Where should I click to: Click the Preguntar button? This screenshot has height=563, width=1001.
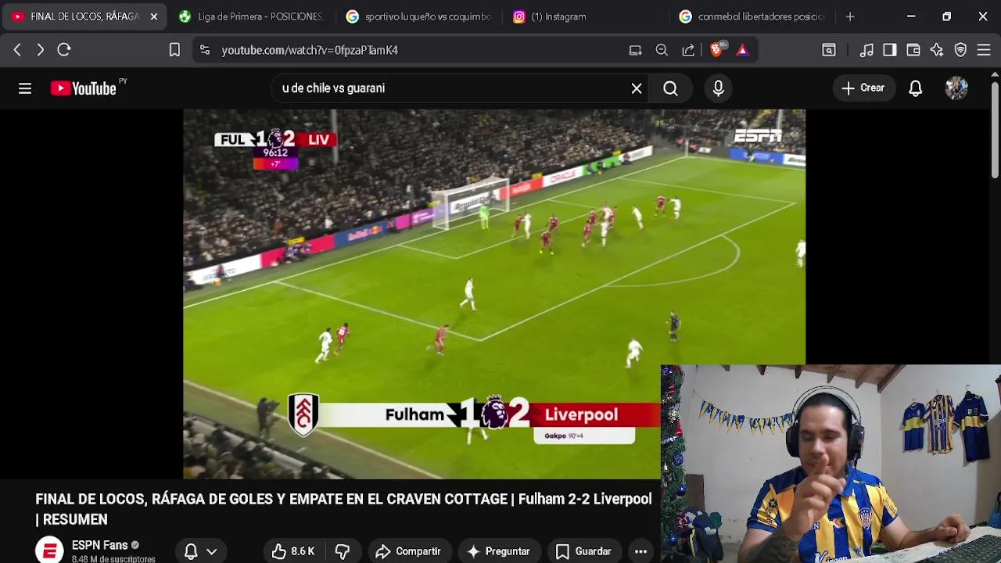point(498,551)
